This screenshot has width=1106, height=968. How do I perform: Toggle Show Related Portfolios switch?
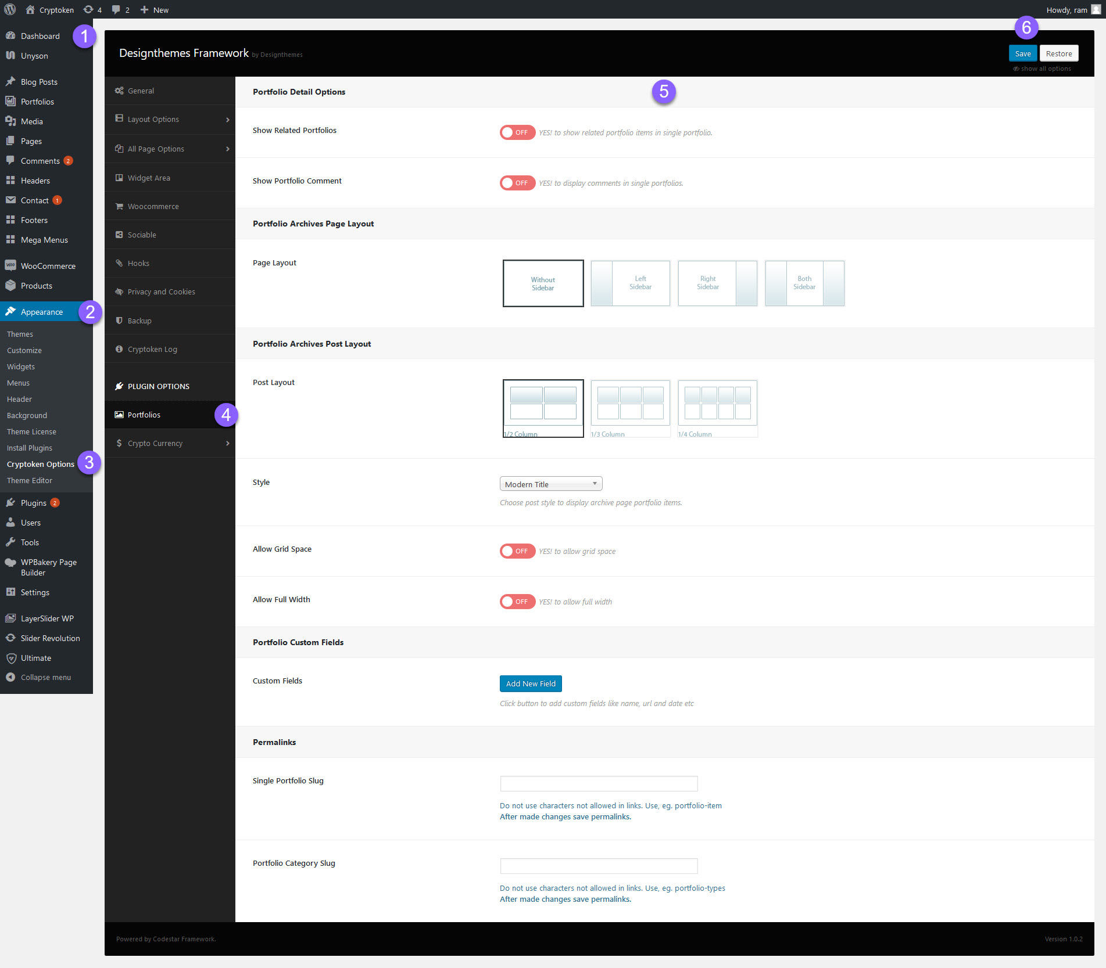click(x=517, y=132)
